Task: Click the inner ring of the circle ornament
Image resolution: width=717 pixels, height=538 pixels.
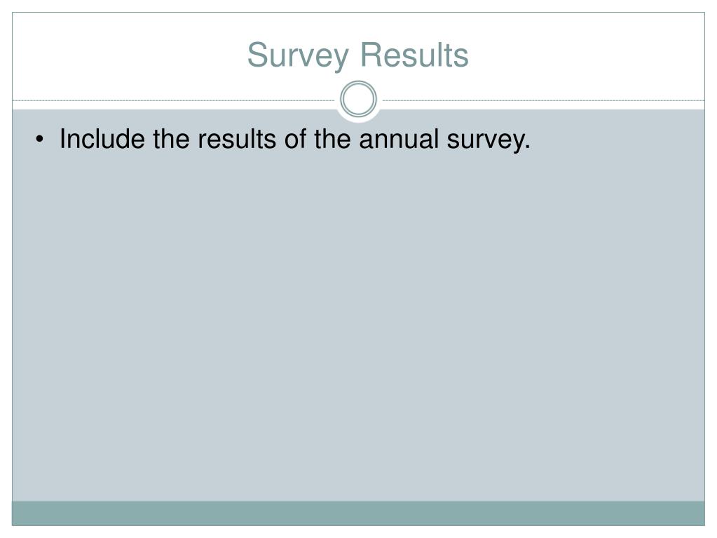Action: [x=358, y=99]
